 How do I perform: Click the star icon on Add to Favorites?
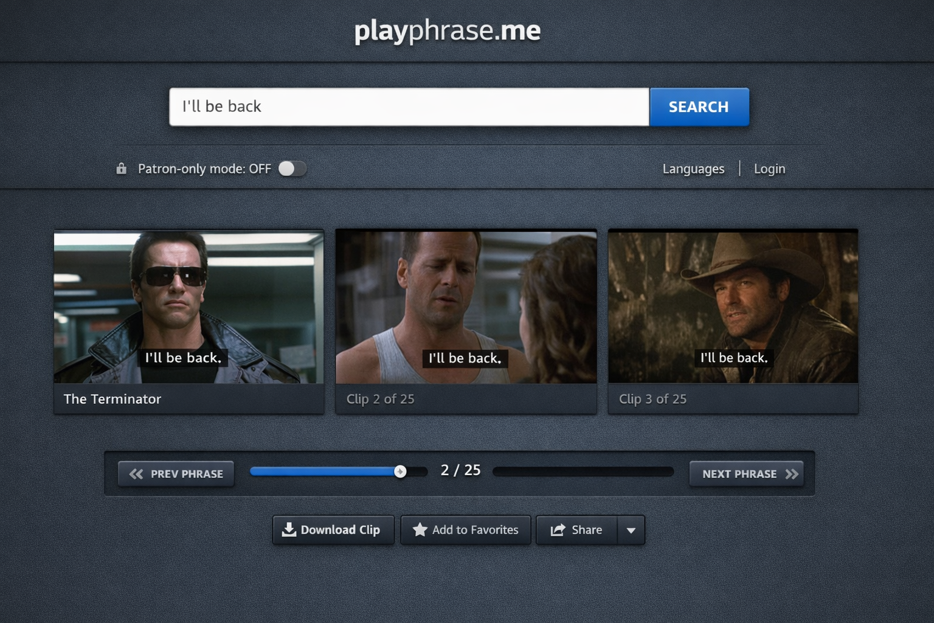point(420,530)
